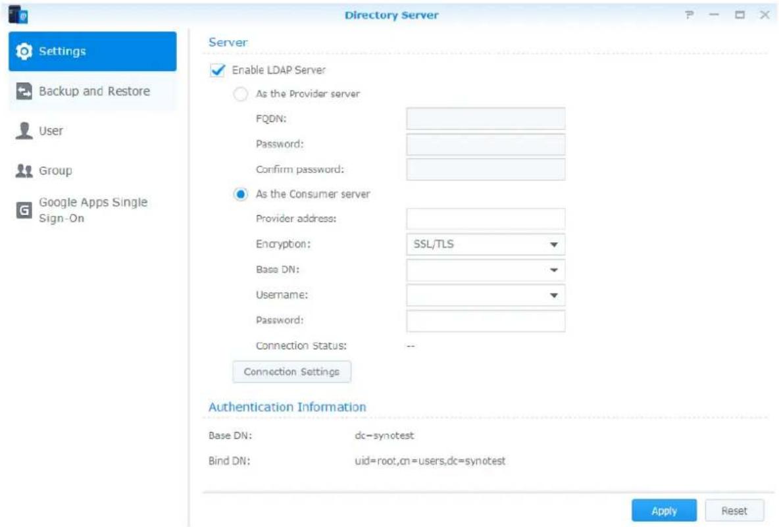Click the Server section heading
The image size is (779, 527).
tap(228, 42)
